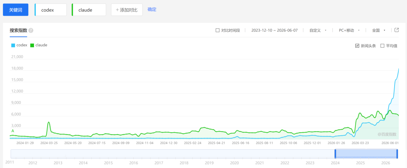Click the news marker A on the chart
This screenshot has width=407, height=168.
coord(13,131)
